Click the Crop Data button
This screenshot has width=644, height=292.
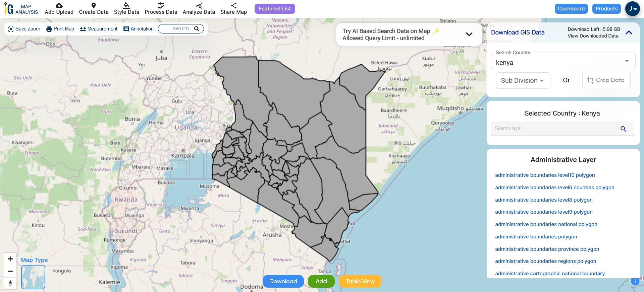coord(606,80)
